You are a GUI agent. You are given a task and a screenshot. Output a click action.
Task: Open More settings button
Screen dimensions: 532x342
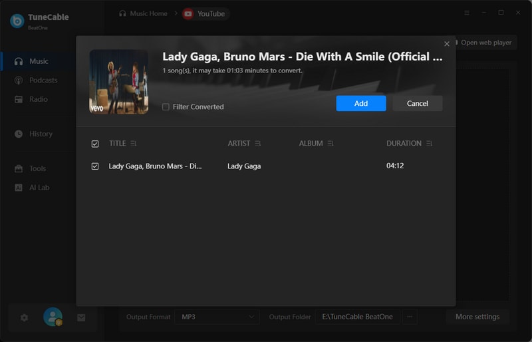click(477, 317)
